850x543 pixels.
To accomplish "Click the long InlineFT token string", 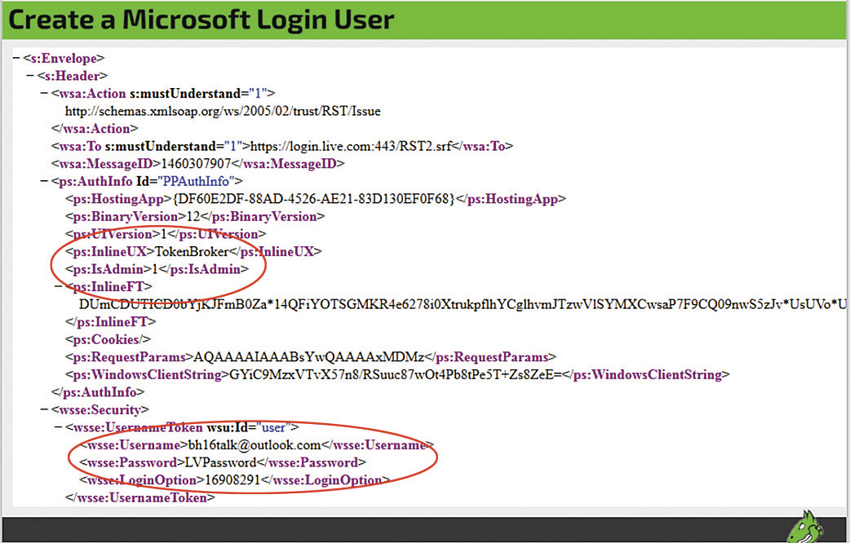I will (463, 305).
